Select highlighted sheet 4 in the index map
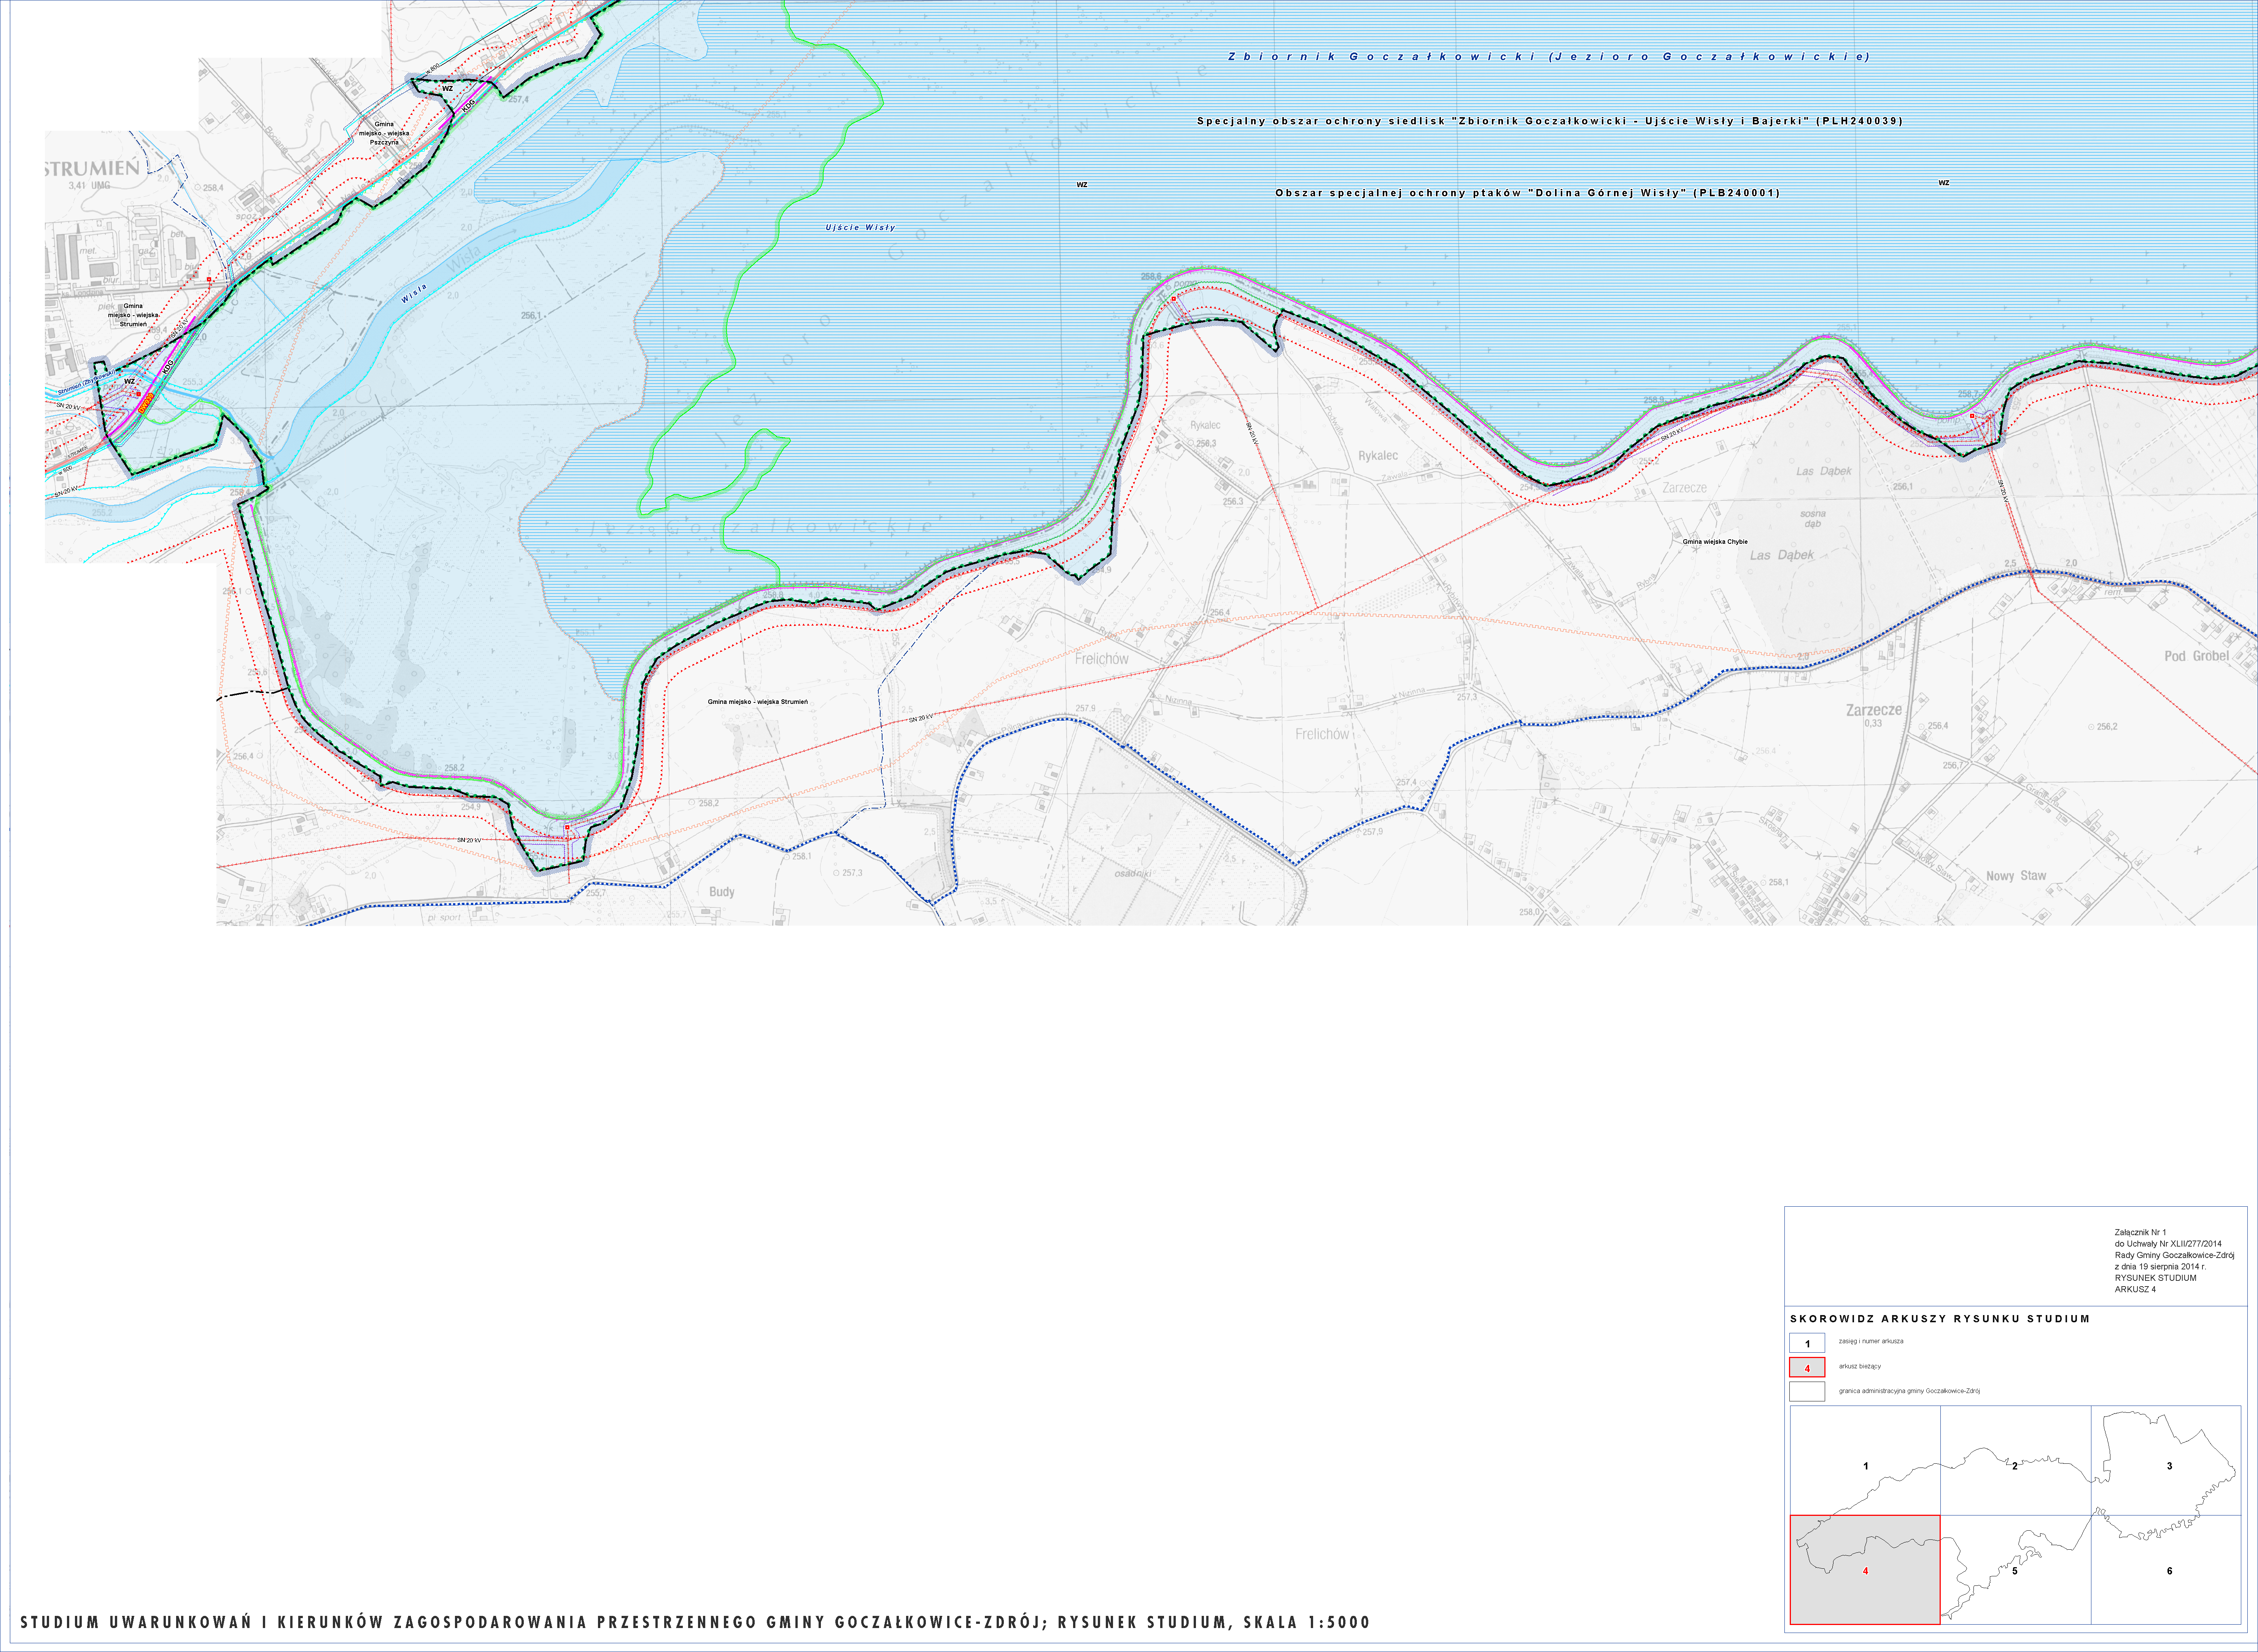Screen dimensions: 2258x1652 pos(1865,1569)
